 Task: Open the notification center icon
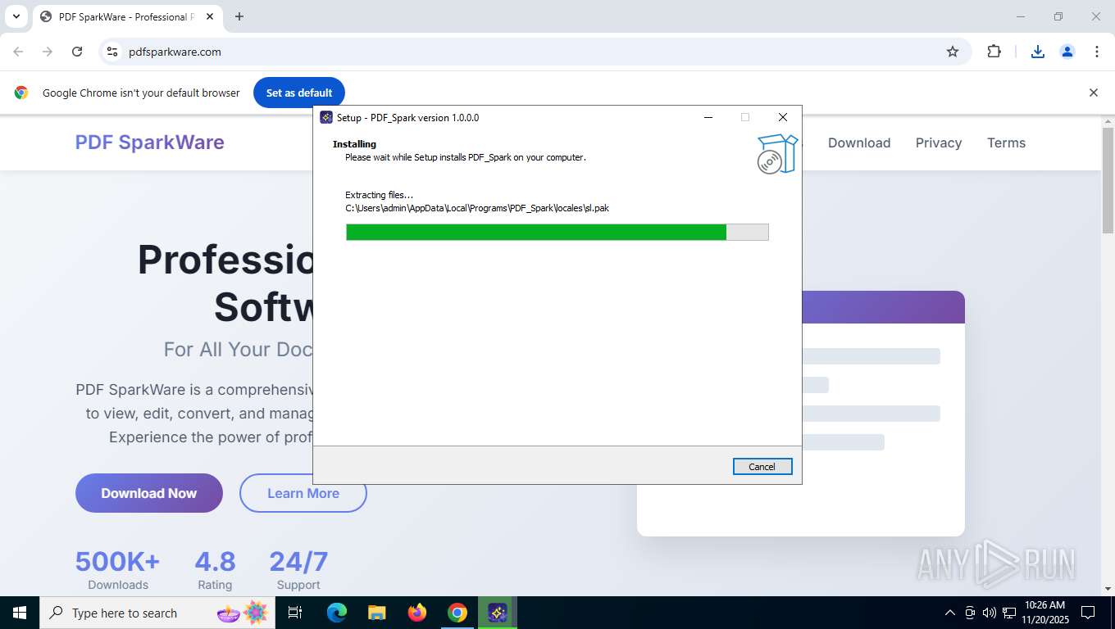[x=1088, y=613]
